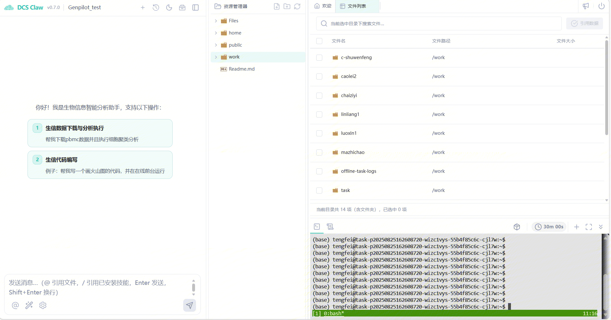Expand the Files folder in tree
This screenshot has width=611, height=320.
[x=216, y=21]
